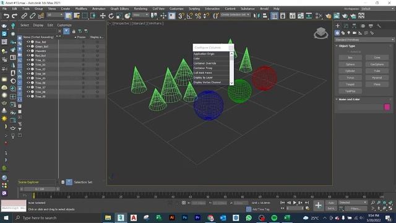Activate the Select Object tool
This screenshot has width=396, height=223.
click(68, 16)
